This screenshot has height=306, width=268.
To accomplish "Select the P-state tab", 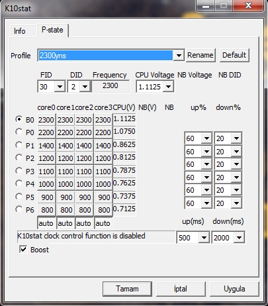I will [52, 30].
